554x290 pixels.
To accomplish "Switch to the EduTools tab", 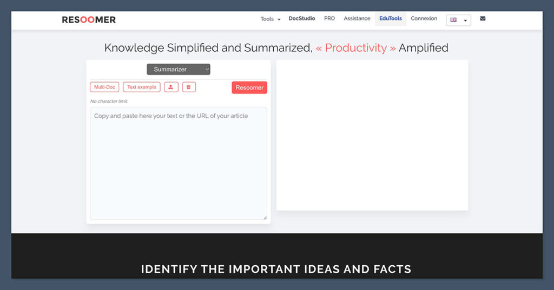I will (x=391, y=18).
